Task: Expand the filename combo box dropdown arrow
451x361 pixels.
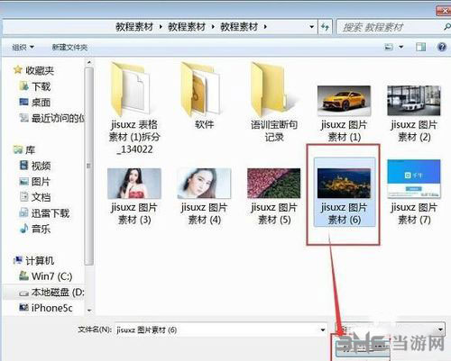Action: pos(323,330)
